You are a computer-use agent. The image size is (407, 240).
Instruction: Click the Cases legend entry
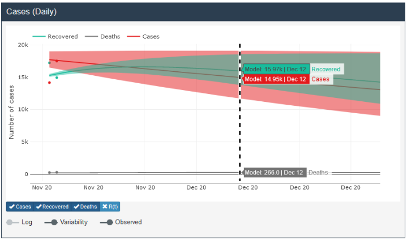tap(143, 37)
